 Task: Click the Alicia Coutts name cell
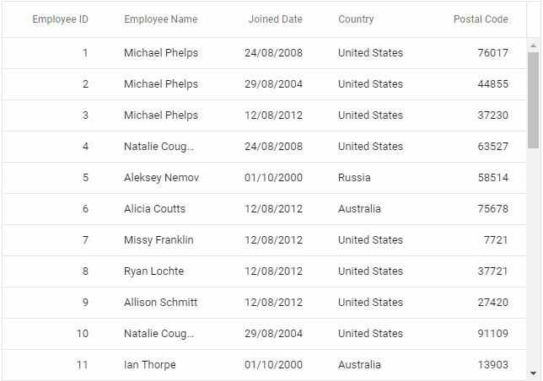[x=154, y=209]
